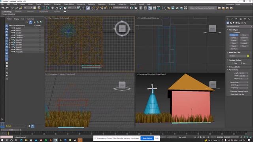This screenshot has height=142, width=253.
Task: Toggle visibility eye of Pyramid001
Action: 12,52
